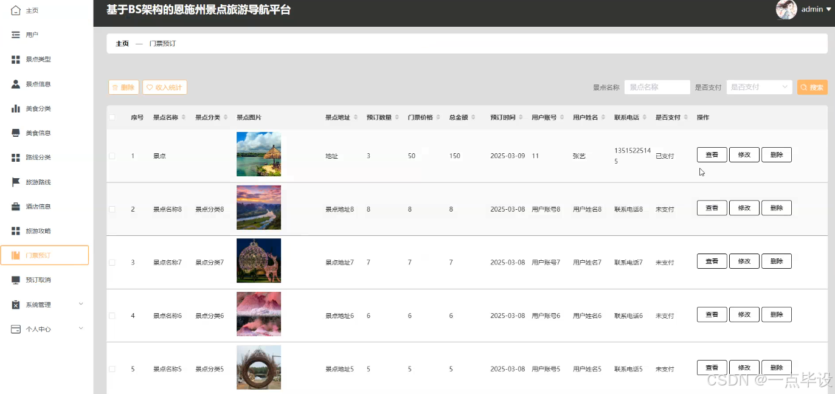This screenshot has height=394, width=835.
Task: Select 景点类型 in the sidebar
Action: tap(39, 59)
